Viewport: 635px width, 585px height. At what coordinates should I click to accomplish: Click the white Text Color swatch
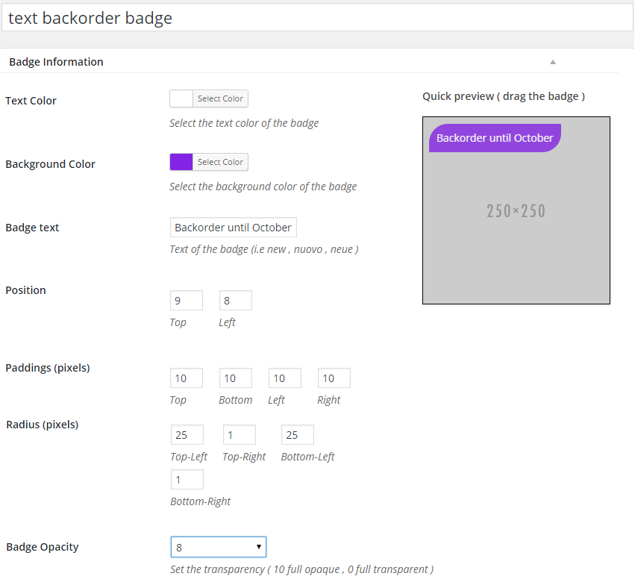(181, 98)
